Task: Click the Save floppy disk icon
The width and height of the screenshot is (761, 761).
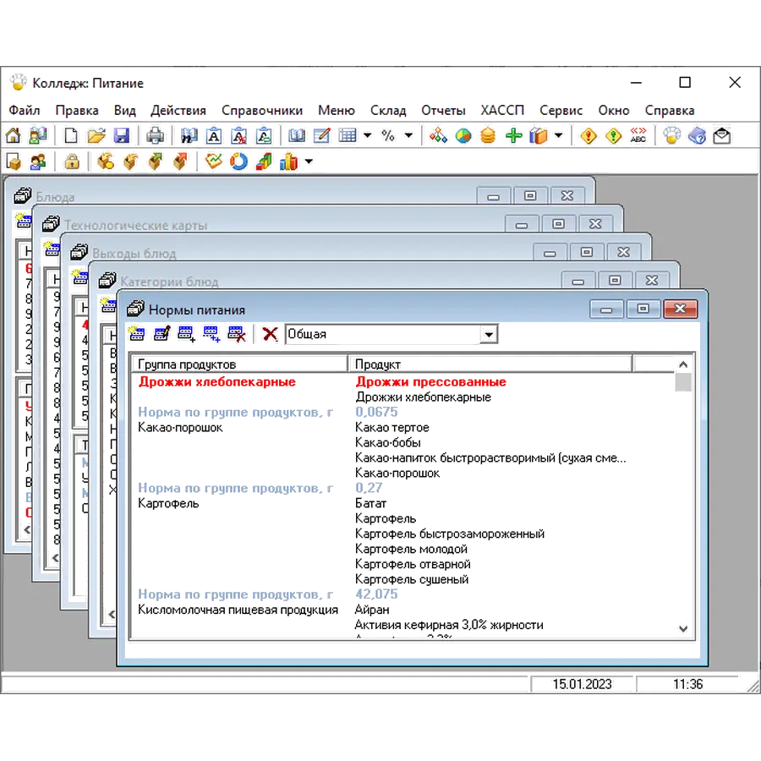Action: coord(122,135)
